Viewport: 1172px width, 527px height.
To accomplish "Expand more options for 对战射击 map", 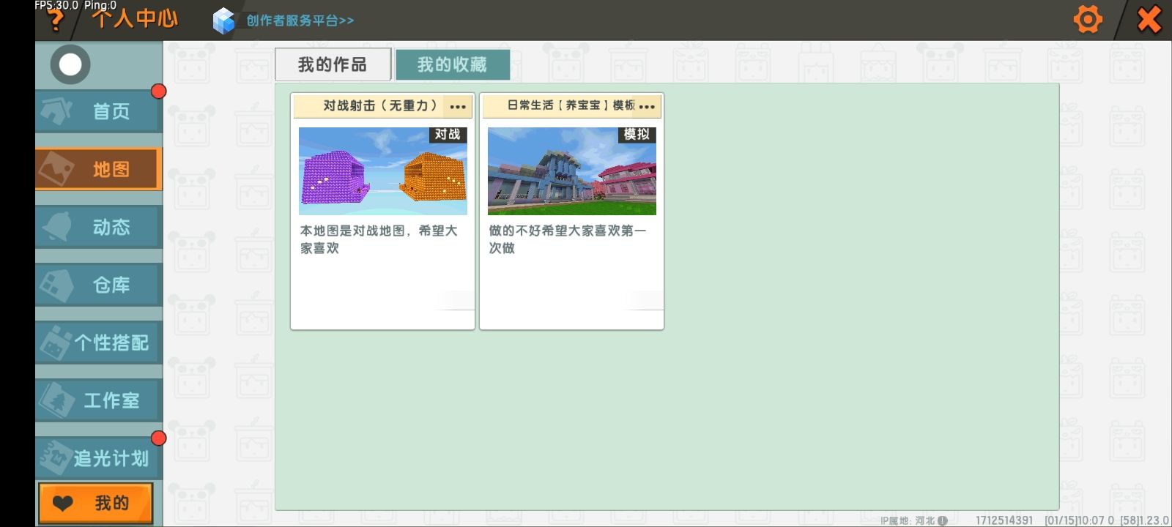I will coord(458,107).
